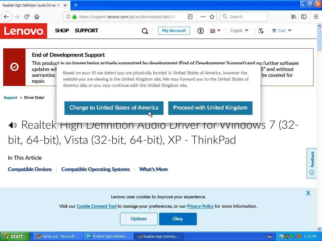This screenshot has width=322, height=241.
Task: Expand the UK flag country dropdown
Action: (215, 31)
